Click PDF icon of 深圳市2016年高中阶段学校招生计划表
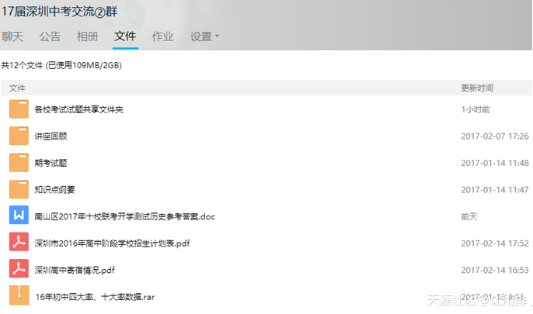 (19, 242)
